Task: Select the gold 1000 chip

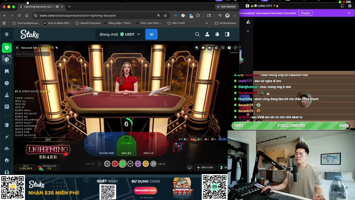Action: pyautogui.click(x=146, y=164)
